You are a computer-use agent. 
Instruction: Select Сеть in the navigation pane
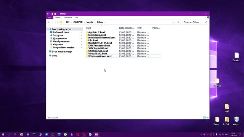pyautogui.click(x=54, y=56)
